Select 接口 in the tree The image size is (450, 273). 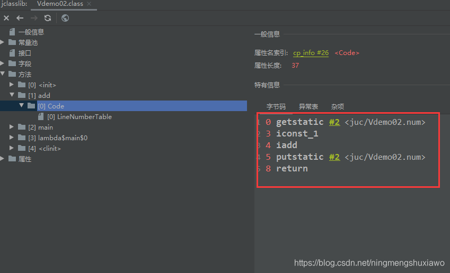pyautogui.click(x=25, y=53)
